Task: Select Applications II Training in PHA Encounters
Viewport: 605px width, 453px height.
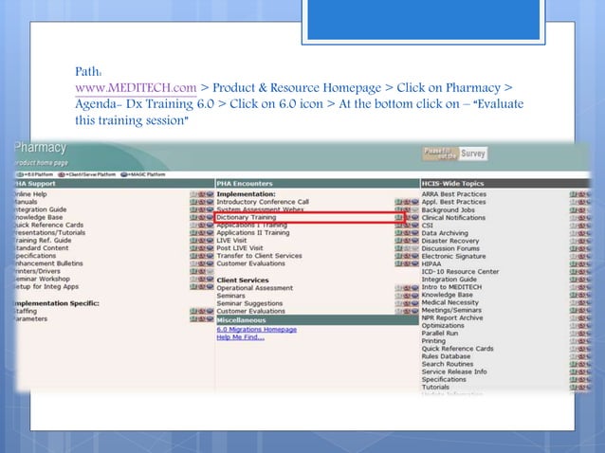Action: (253, 233)
